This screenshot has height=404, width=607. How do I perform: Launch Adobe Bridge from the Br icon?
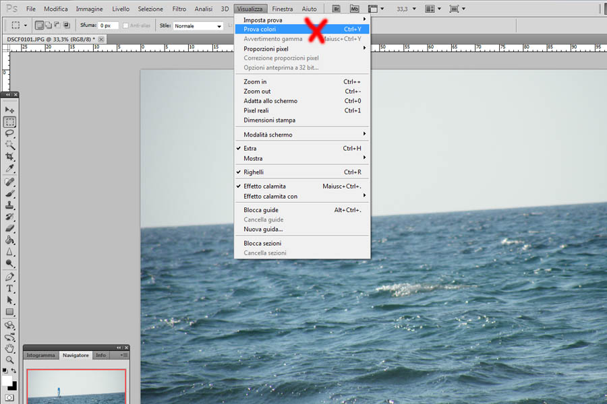click(x=336, y=9)
